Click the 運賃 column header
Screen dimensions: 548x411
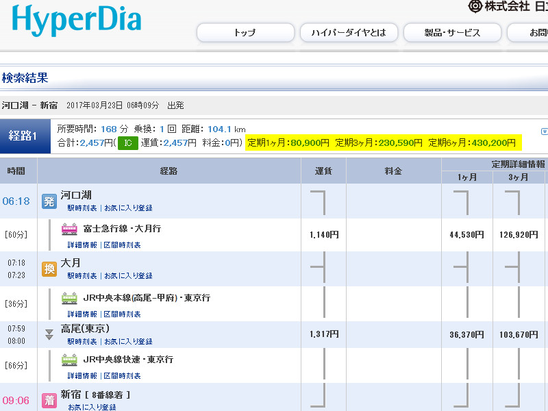[323, 171]
